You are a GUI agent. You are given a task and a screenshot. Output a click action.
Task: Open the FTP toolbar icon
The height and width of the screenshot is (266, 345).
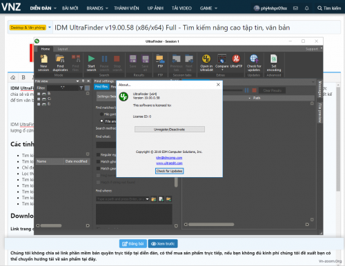coord(160,61)
